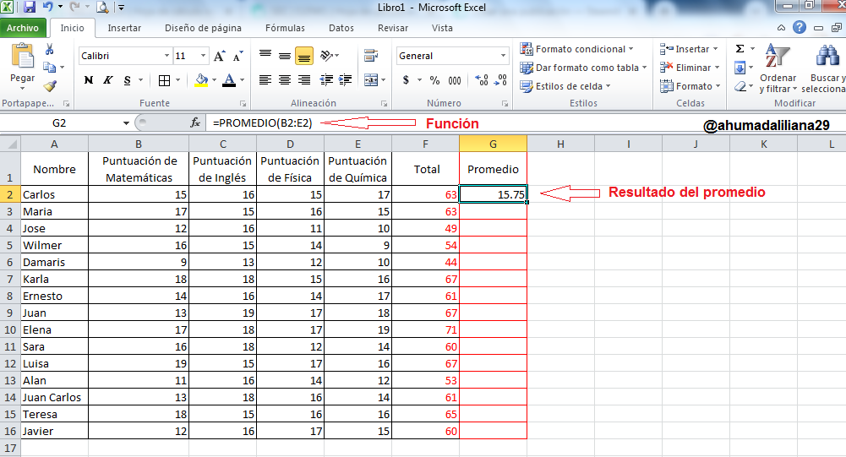Open the Calibri font name dropdown
Screen dimensions: 846x457
tap(166, 56)
